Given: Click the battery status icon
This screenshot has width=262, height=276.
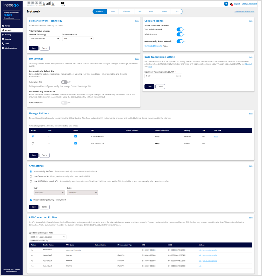Looking at the screenshot, I should pos(63,4).
